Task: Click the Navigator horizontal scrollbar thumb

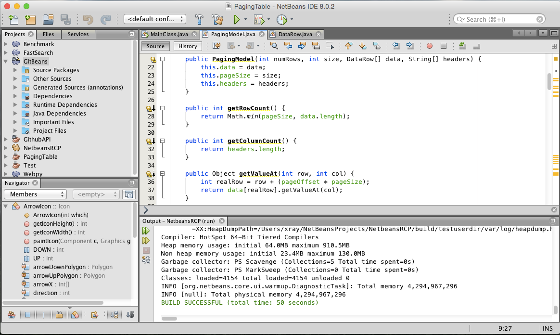Action: [x=53, y=302]
